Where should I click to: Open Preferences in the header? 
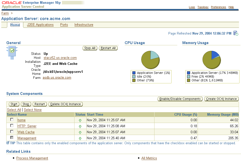218,7
